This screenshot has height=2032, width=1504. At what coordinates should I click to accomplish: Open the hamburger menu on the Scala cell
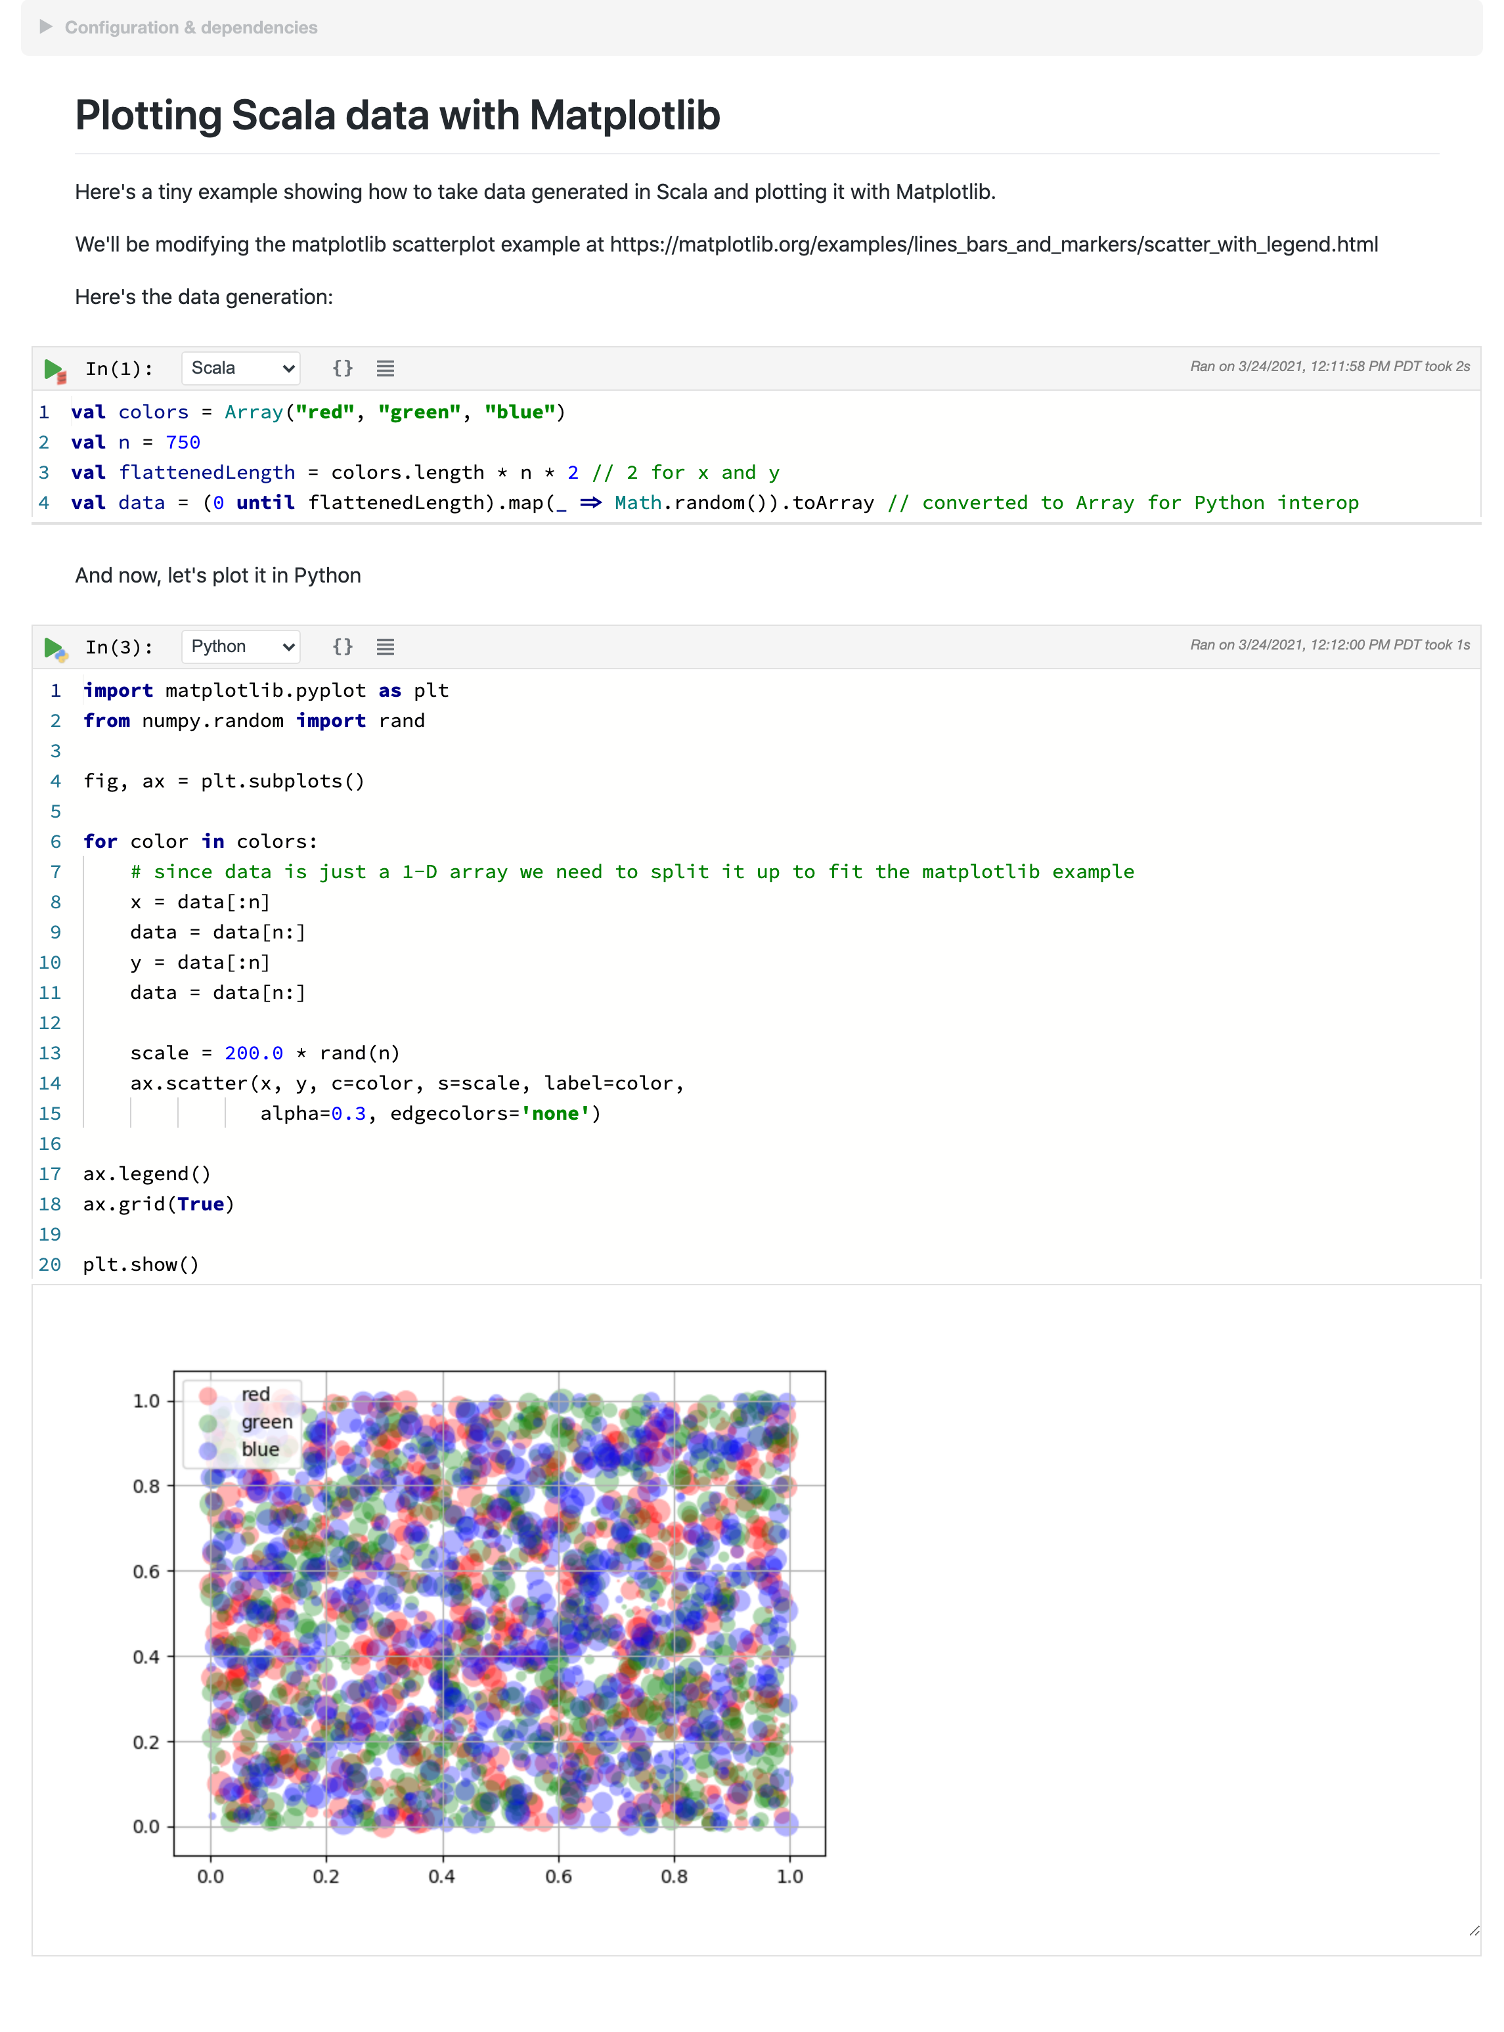pyautogui.click(x=385, y=368)
